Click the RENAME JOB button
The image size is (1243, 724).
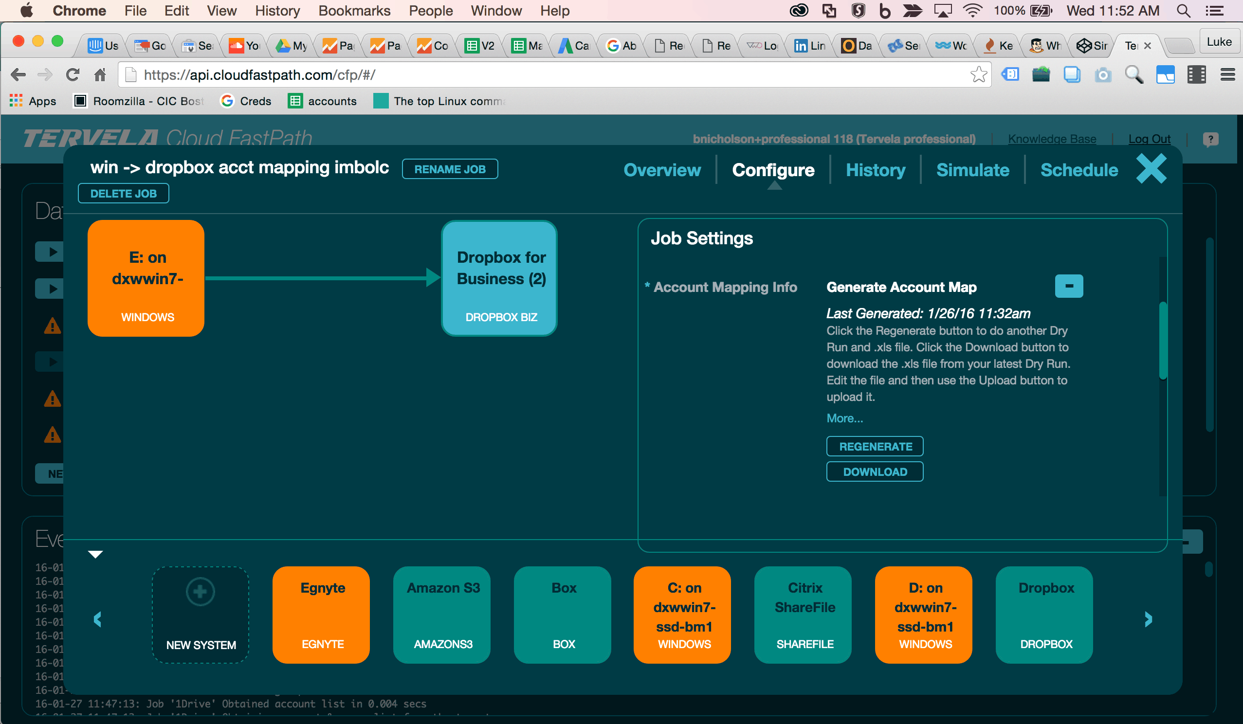pyautogui.click(x=449, y=169)
